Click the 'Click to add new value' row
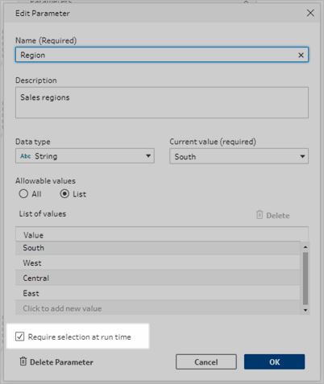 click(x=158, y=308)
